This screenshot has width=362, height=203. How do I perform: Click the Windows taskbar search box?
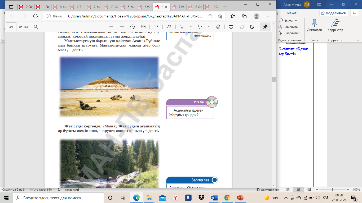tap(59, 198)
